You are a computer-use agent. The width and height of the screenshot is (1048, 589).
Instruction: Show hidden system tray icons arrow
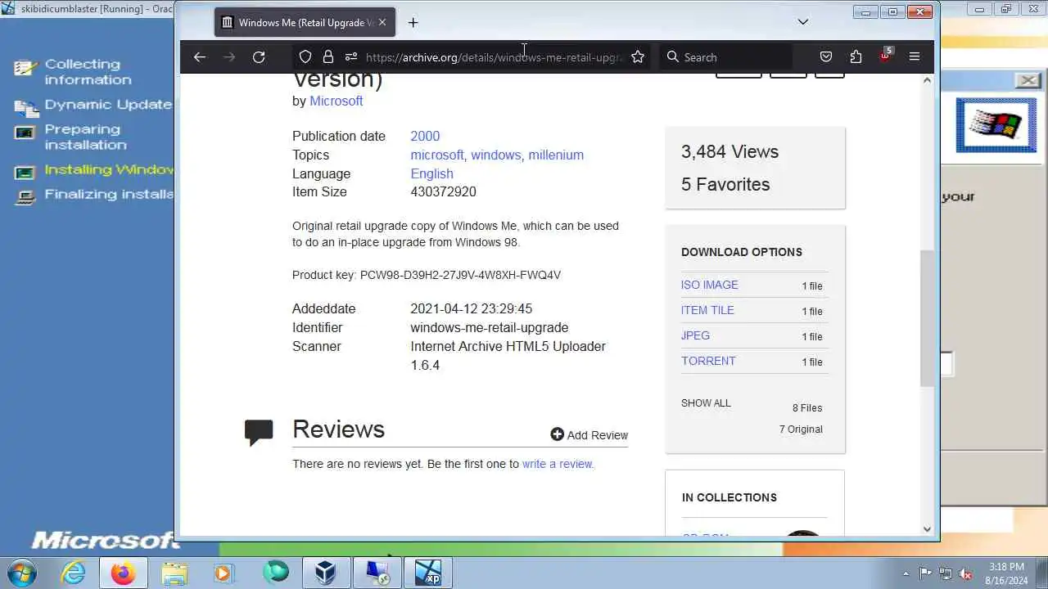click(x=906, y=573)
